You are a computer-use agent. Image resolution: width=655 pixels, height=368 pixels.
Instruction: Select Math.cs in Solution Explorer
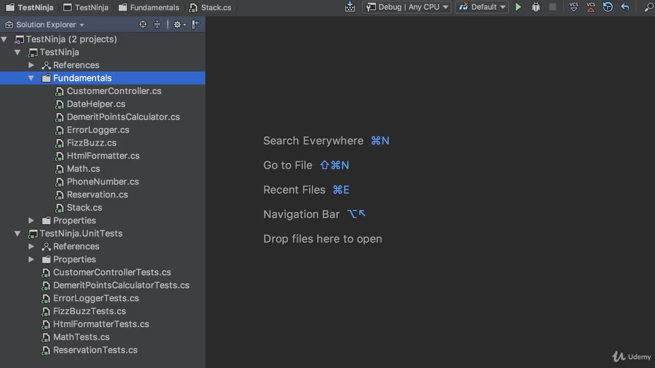pos(83,169)
